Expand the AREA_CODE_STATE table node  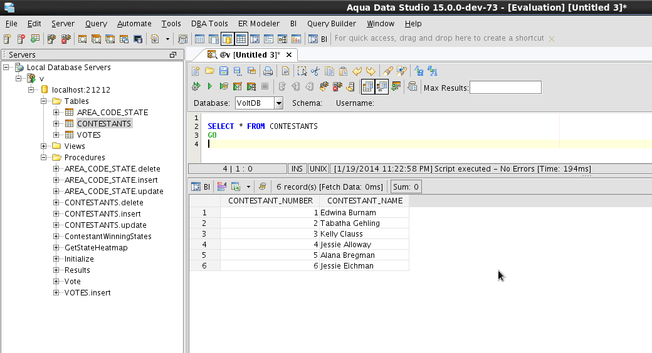[x=56, y=112]
